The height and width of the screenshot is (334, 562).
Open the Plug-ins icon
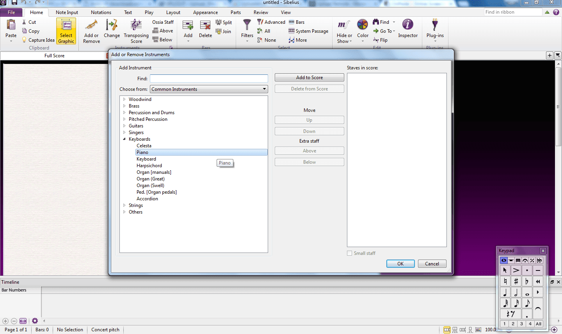435,25
